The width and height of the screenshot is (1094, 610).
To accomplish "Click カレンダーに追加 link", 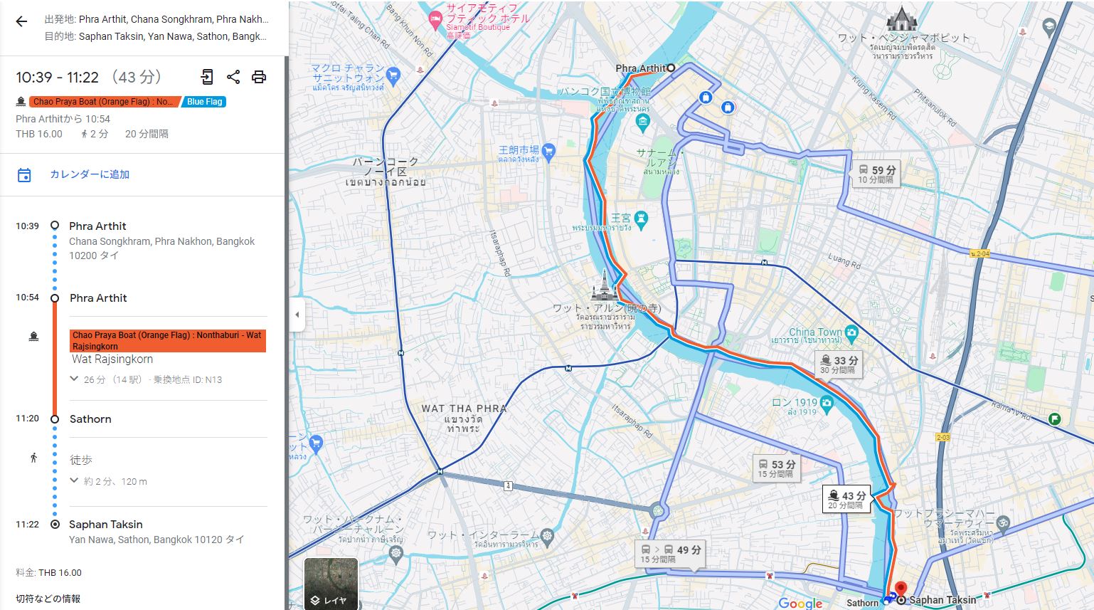I will [90, 174].
